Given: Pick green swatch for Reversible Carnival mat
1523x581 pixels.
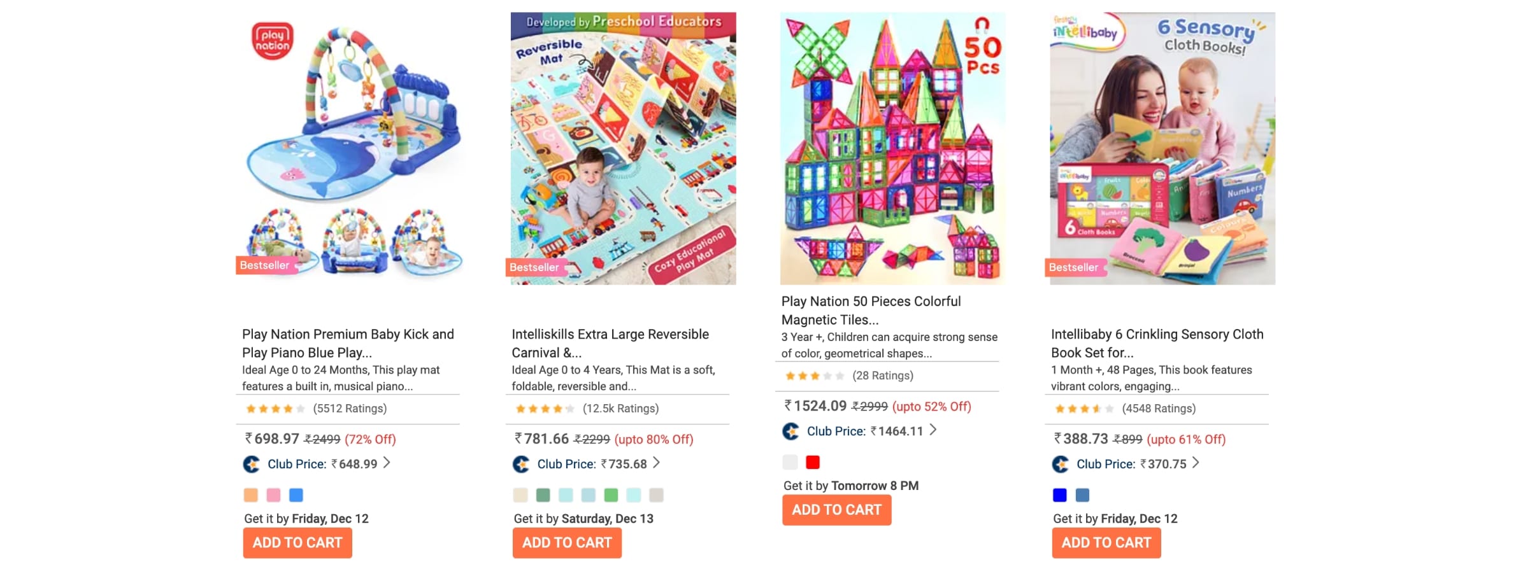Looking at the screenshot, I should click(x=611, y=495).
